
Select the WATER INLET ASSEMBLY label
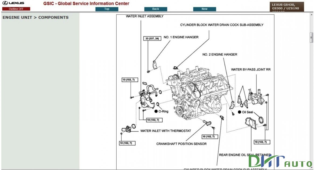point(145,16)
